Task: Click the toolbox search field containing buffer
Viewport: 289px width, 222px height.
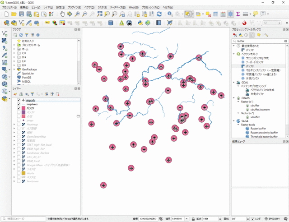Action: (260, 41)
